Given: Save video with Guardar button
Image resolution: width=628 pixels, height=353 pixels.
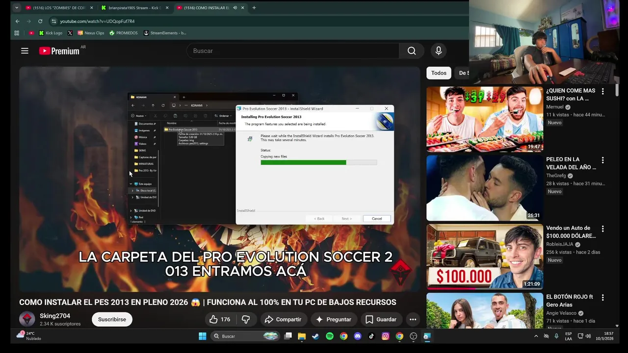Looking at the screenshot, I should click(x=381, y=320).
